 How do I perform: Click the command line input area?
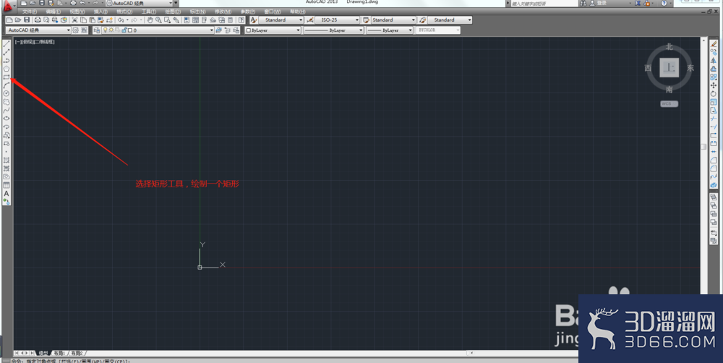pyautogui.click(x=295, y=361)
